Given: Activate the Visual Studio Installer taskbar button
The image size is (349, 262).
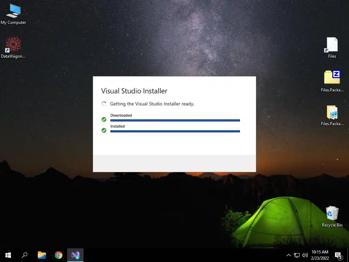Looking at the screenshot, I should (75, 255).
